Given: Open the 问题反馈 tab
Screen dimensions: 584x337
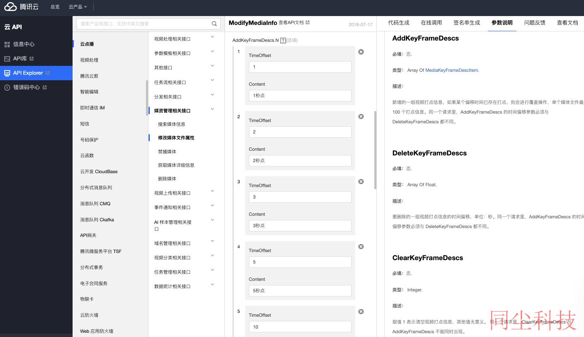Looking at the screenshot, I should click(535, 23).
